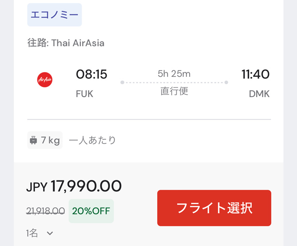Click the DMK arrival airport code
This screenshot has width=297, height=246.
pos(259,94)
